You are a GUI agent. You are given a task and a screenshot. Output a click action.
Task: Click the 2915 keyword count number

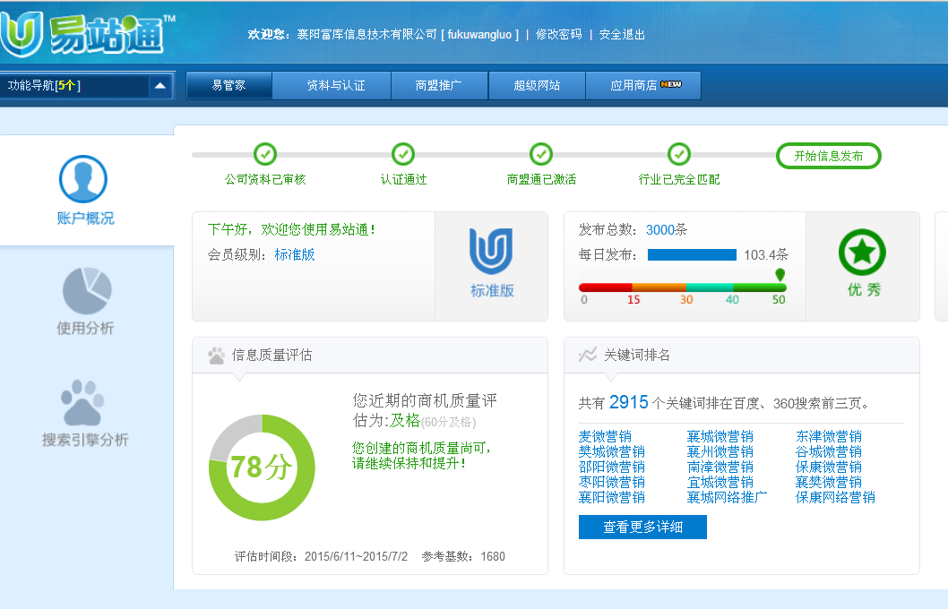coord(629,402)
